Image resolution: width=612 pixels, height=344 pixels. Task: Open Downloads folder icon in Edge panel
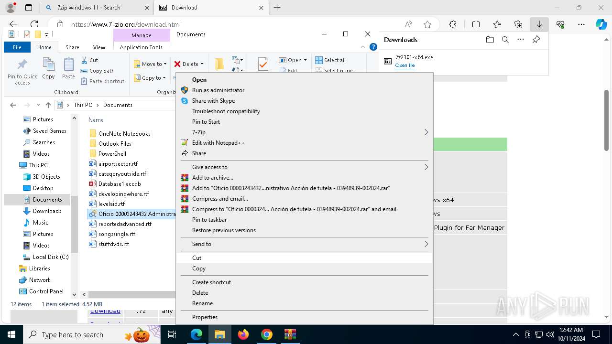click(490, 40)
